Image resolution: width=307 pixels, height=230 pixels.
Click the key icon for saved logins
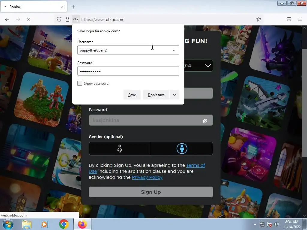click(x=76, y=19)
